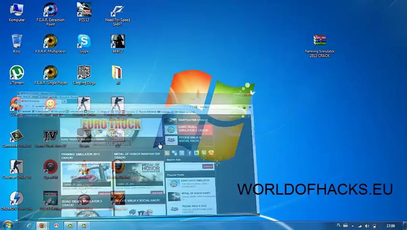The image size is (407, 230).
Task: Open the FARMING SIMULATOR 2013 CRACK post title
Action: [x=80, y=156]
